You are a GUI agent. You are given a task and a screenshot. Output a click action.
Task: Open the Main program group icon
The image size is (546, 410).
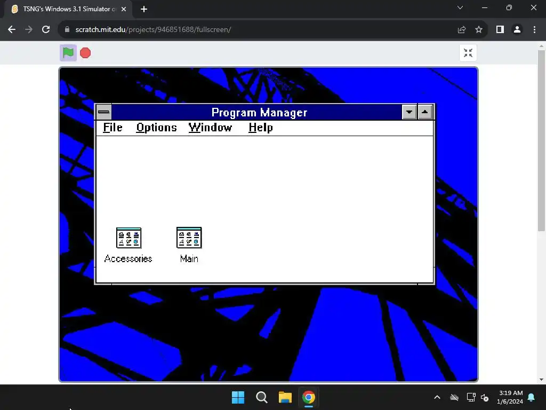pos(189,238)
